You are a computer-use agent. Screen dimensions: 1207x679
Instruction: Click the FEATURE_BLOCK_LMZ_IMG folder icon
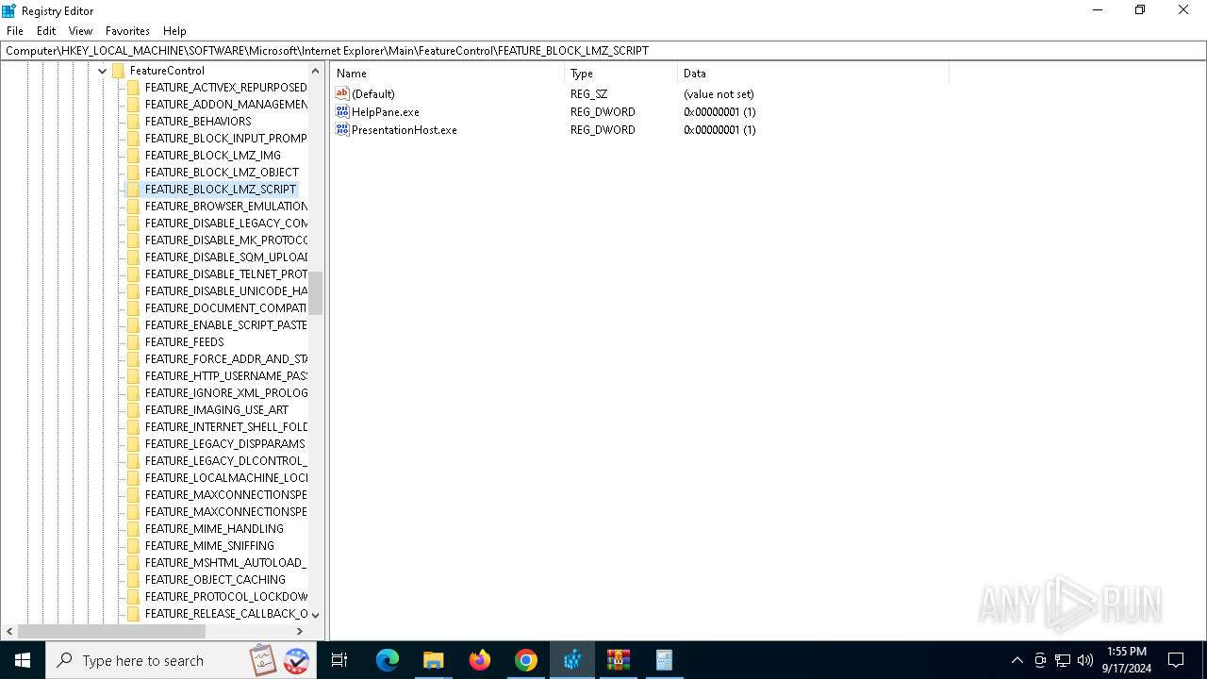tap(133, 156)
